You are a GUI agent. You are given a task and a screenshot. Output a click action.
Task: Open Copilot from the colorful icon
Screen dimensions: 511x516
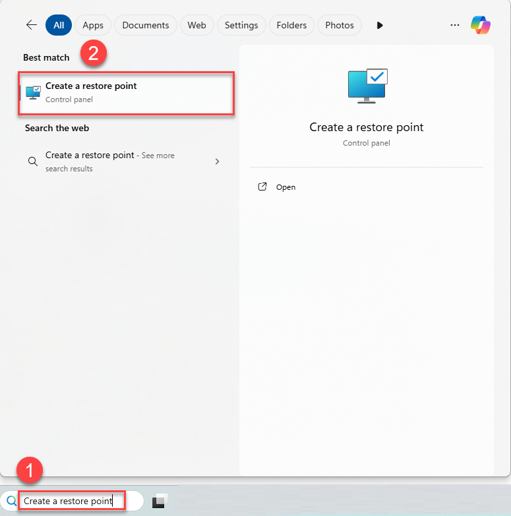coord(480,25)
